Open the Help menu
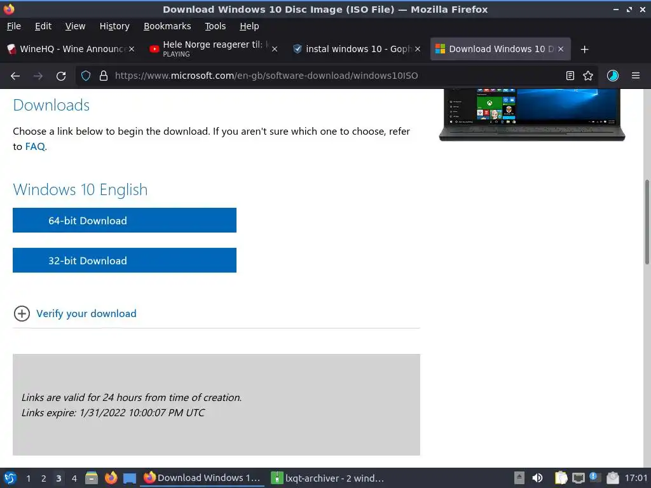 pyautogui.click(x=249, y=26)
